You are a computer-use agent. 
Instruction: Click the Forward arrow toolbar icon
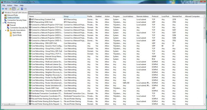pyautogui.click(x=6, y=9)
